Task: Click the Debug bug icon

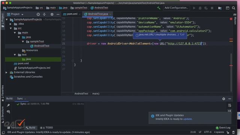Action: pyautogui.click(x=200, y=8)
